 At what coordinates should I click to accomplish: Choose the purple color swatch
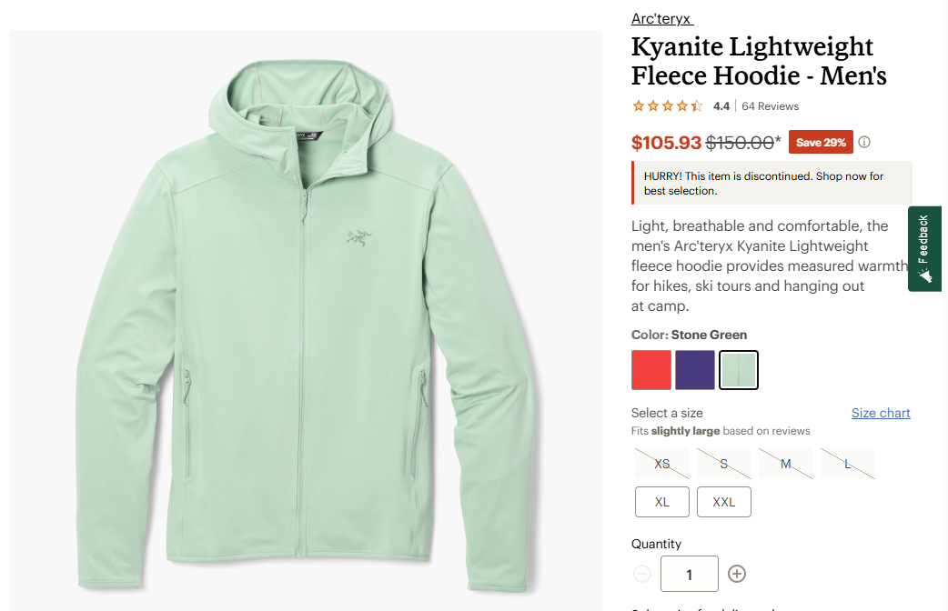[x=695, y=370]
